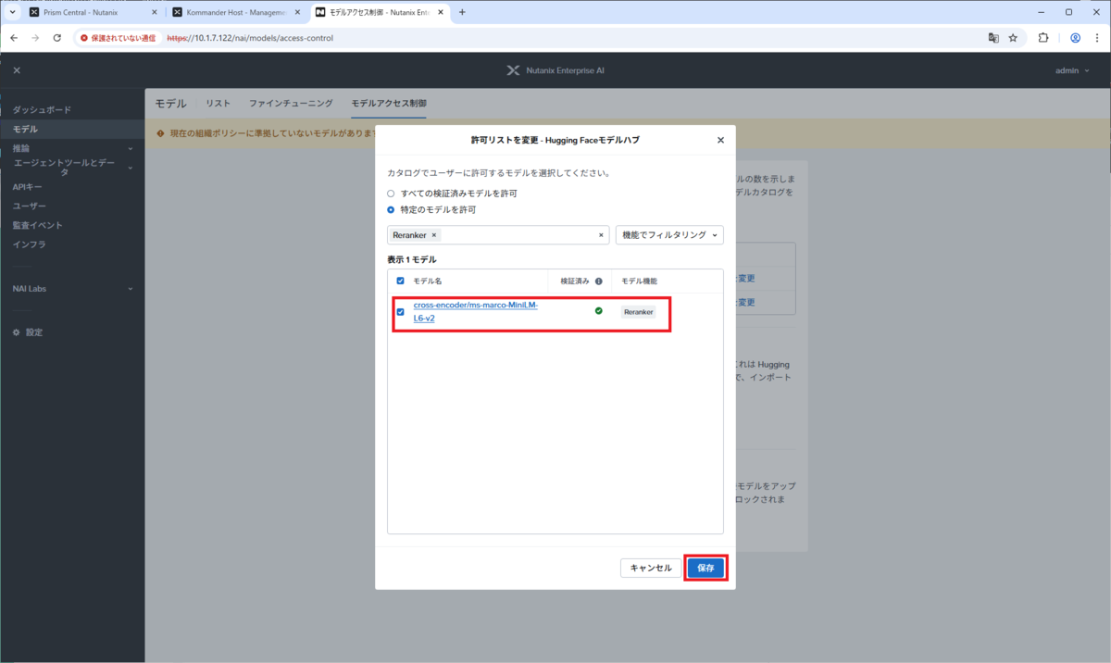This screenshot has width=1111, height=663.
Task: Open the browser extensions icon
Action: pyautogui.click(x=1043, y=38)
